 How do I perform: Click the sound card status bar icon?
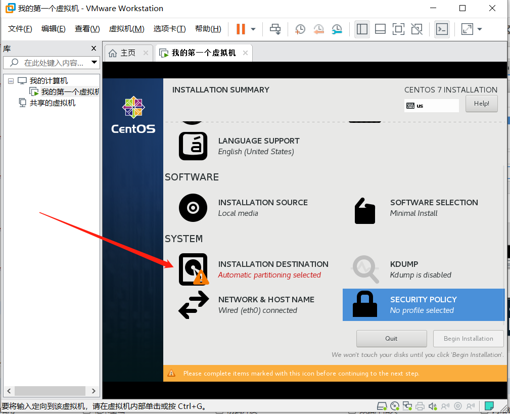433,406
